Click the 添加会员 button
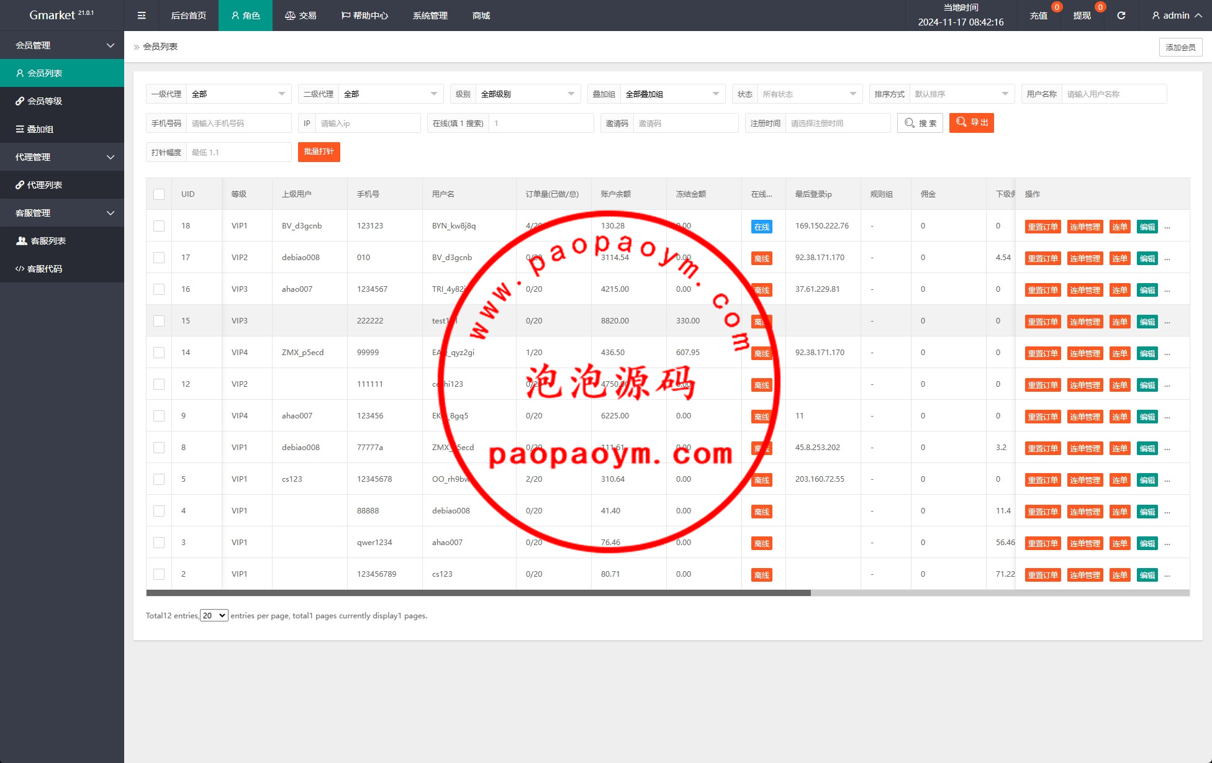 coord(1180,47)
